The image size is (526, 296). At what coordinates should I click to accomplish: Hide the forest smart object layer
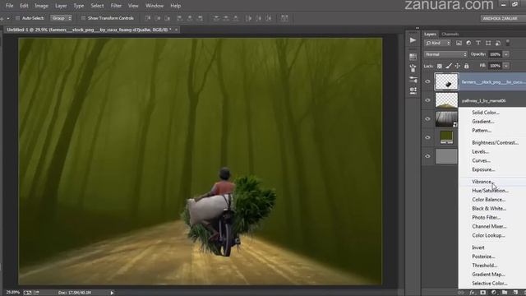coord(427,118)
